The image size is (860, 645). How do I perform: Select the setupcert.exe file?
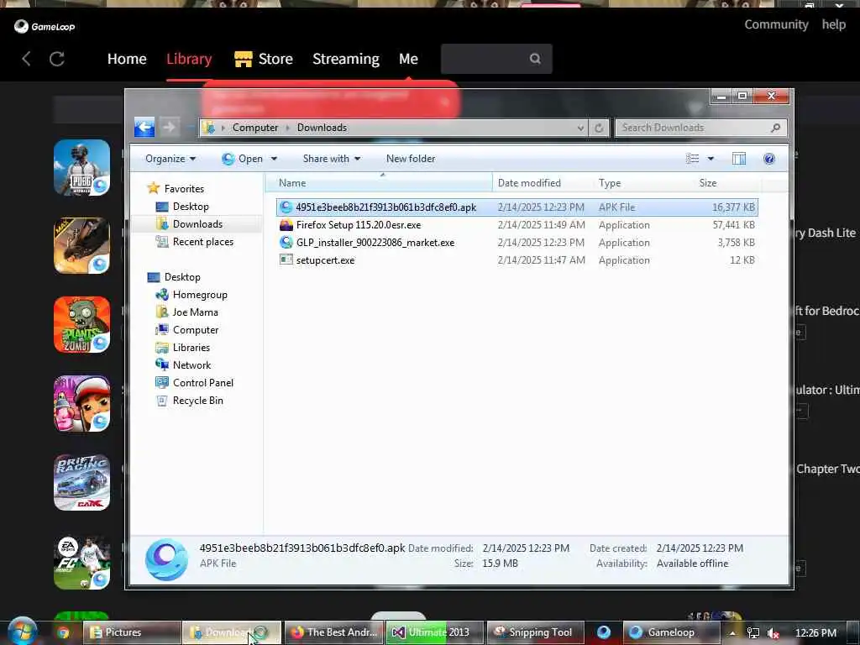pyautogui.click(x=517, y=260)
